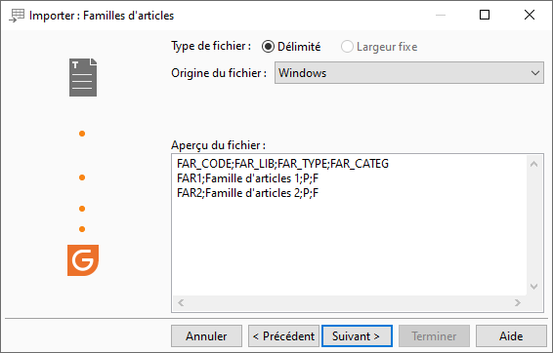
Task: Click the Windows combo box arrow
Action: 535,73
